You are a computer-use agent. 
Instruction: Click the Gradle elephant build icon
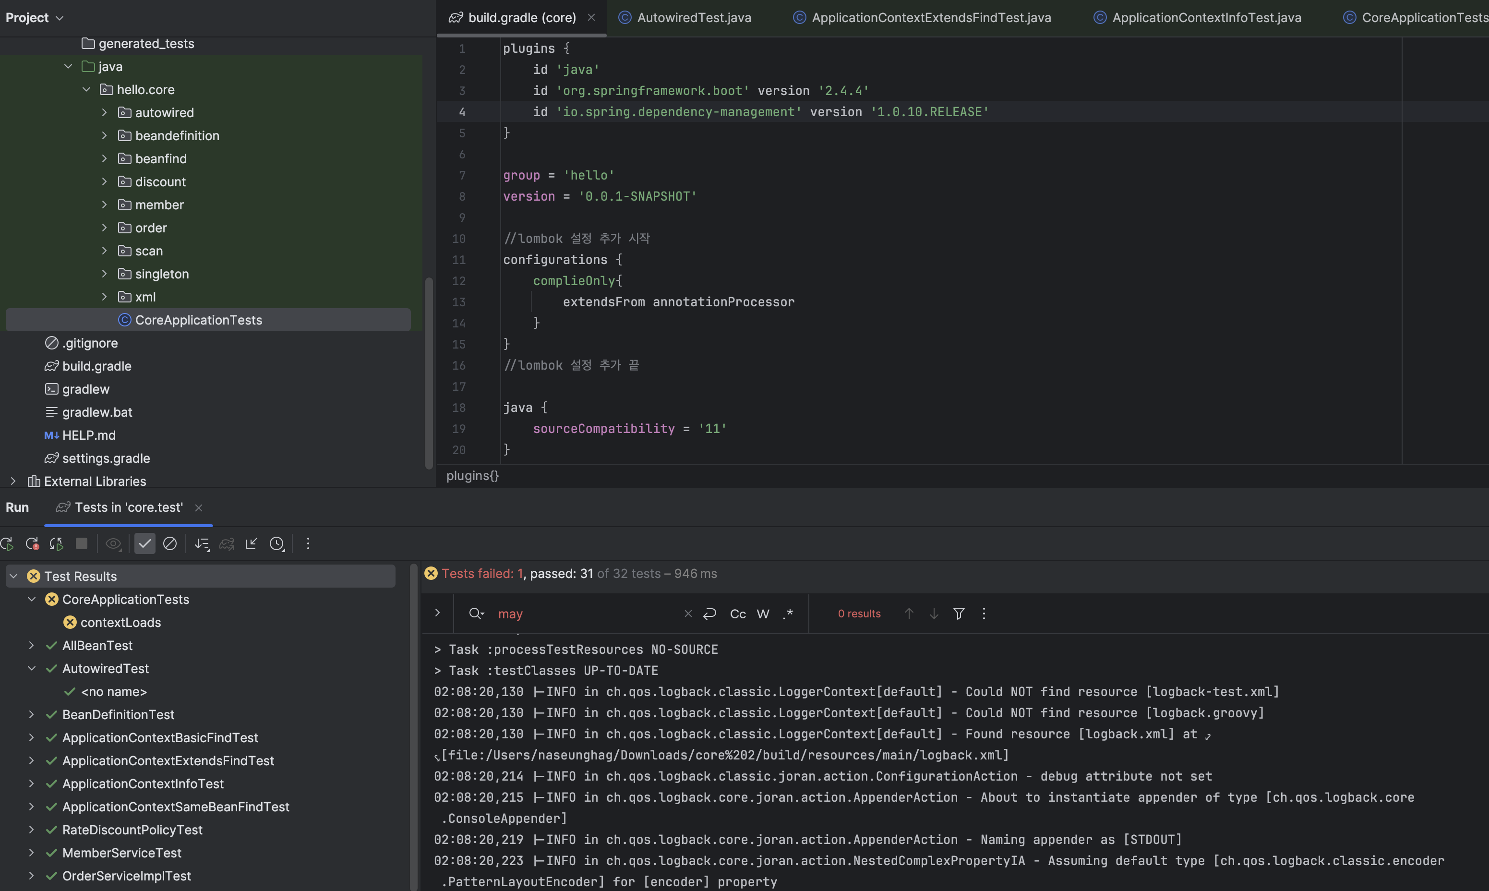click(x=227, y=544)
